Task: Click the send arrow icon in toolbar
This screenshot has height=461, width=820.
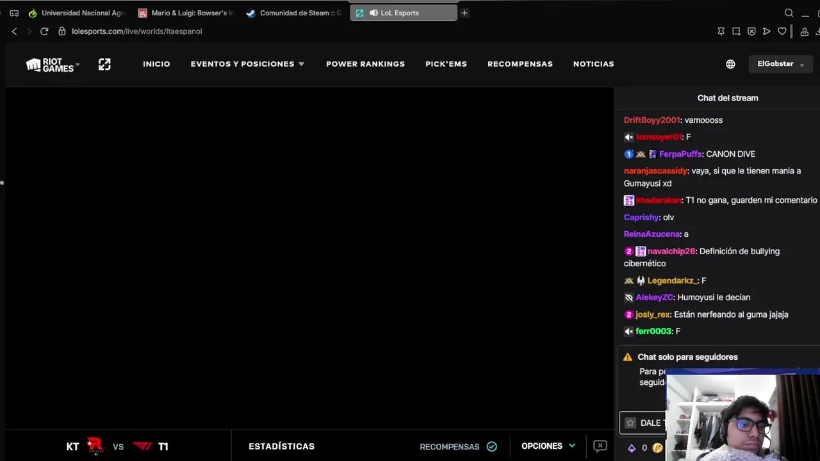Action: click(767, 31)
